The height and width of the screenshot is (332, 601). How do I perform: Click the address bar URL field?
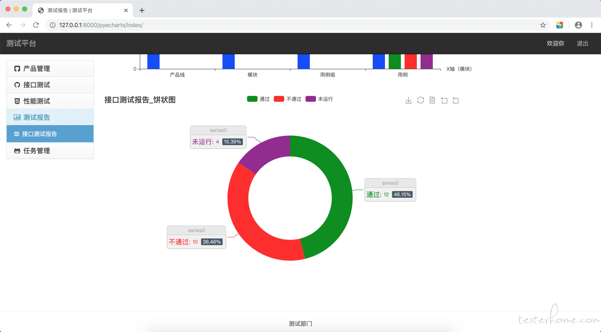294,25
